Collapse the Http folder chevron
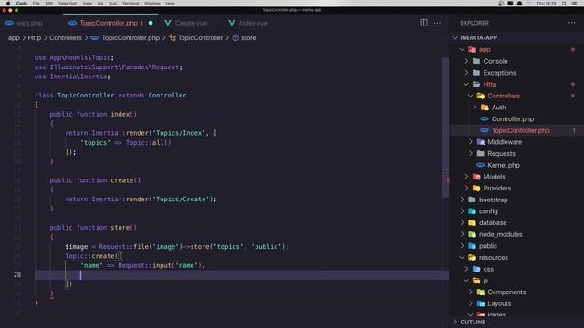 tap(466, 84)
